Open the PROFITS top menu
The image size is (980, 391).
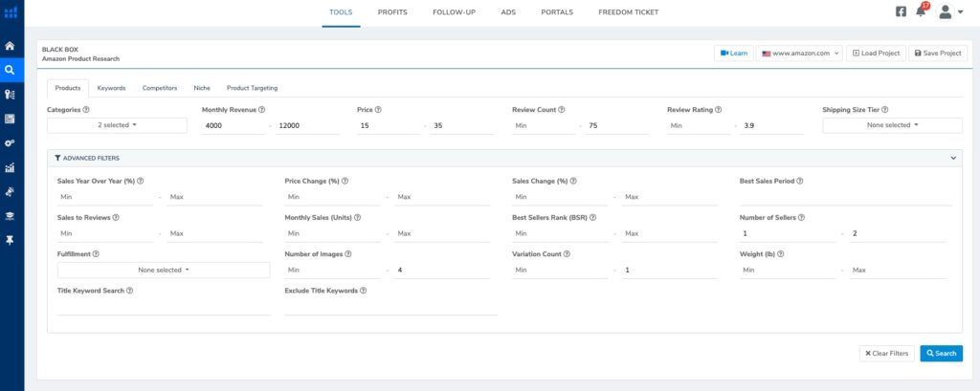pos(392,11)
